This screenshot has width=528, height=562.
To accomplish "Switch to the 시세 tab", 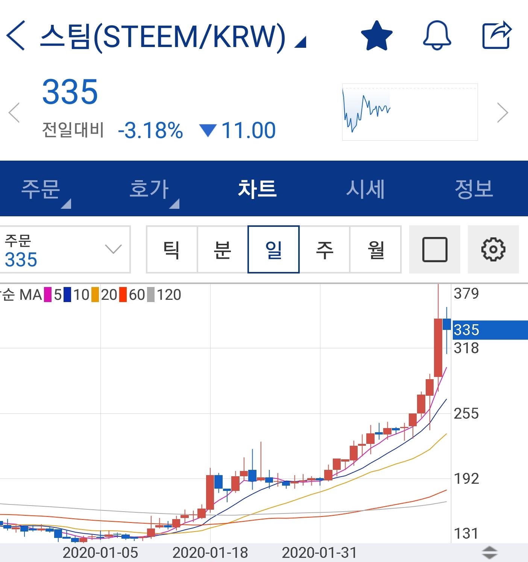I will (366, 188).
